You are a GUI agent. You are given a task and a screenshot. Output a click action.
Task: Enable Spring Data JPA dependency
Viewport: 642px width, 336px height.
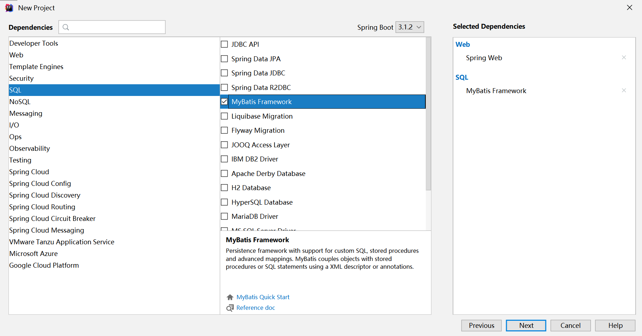pos(224,59)
